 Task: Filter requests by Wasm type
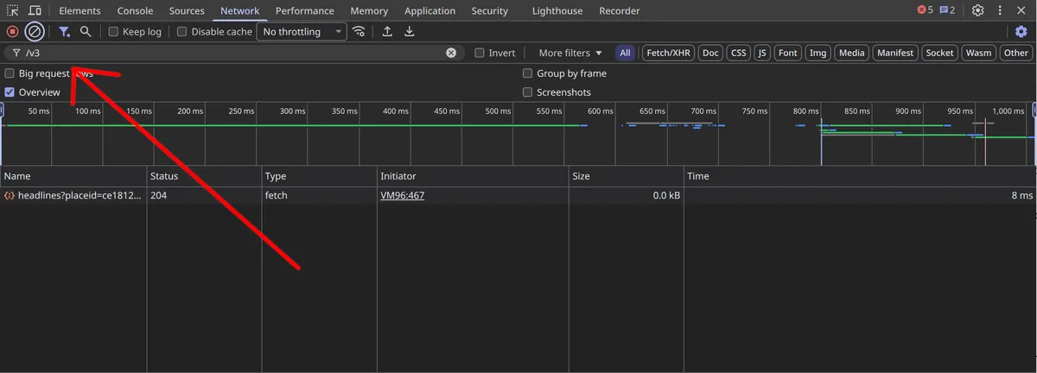tap(978, 53)
